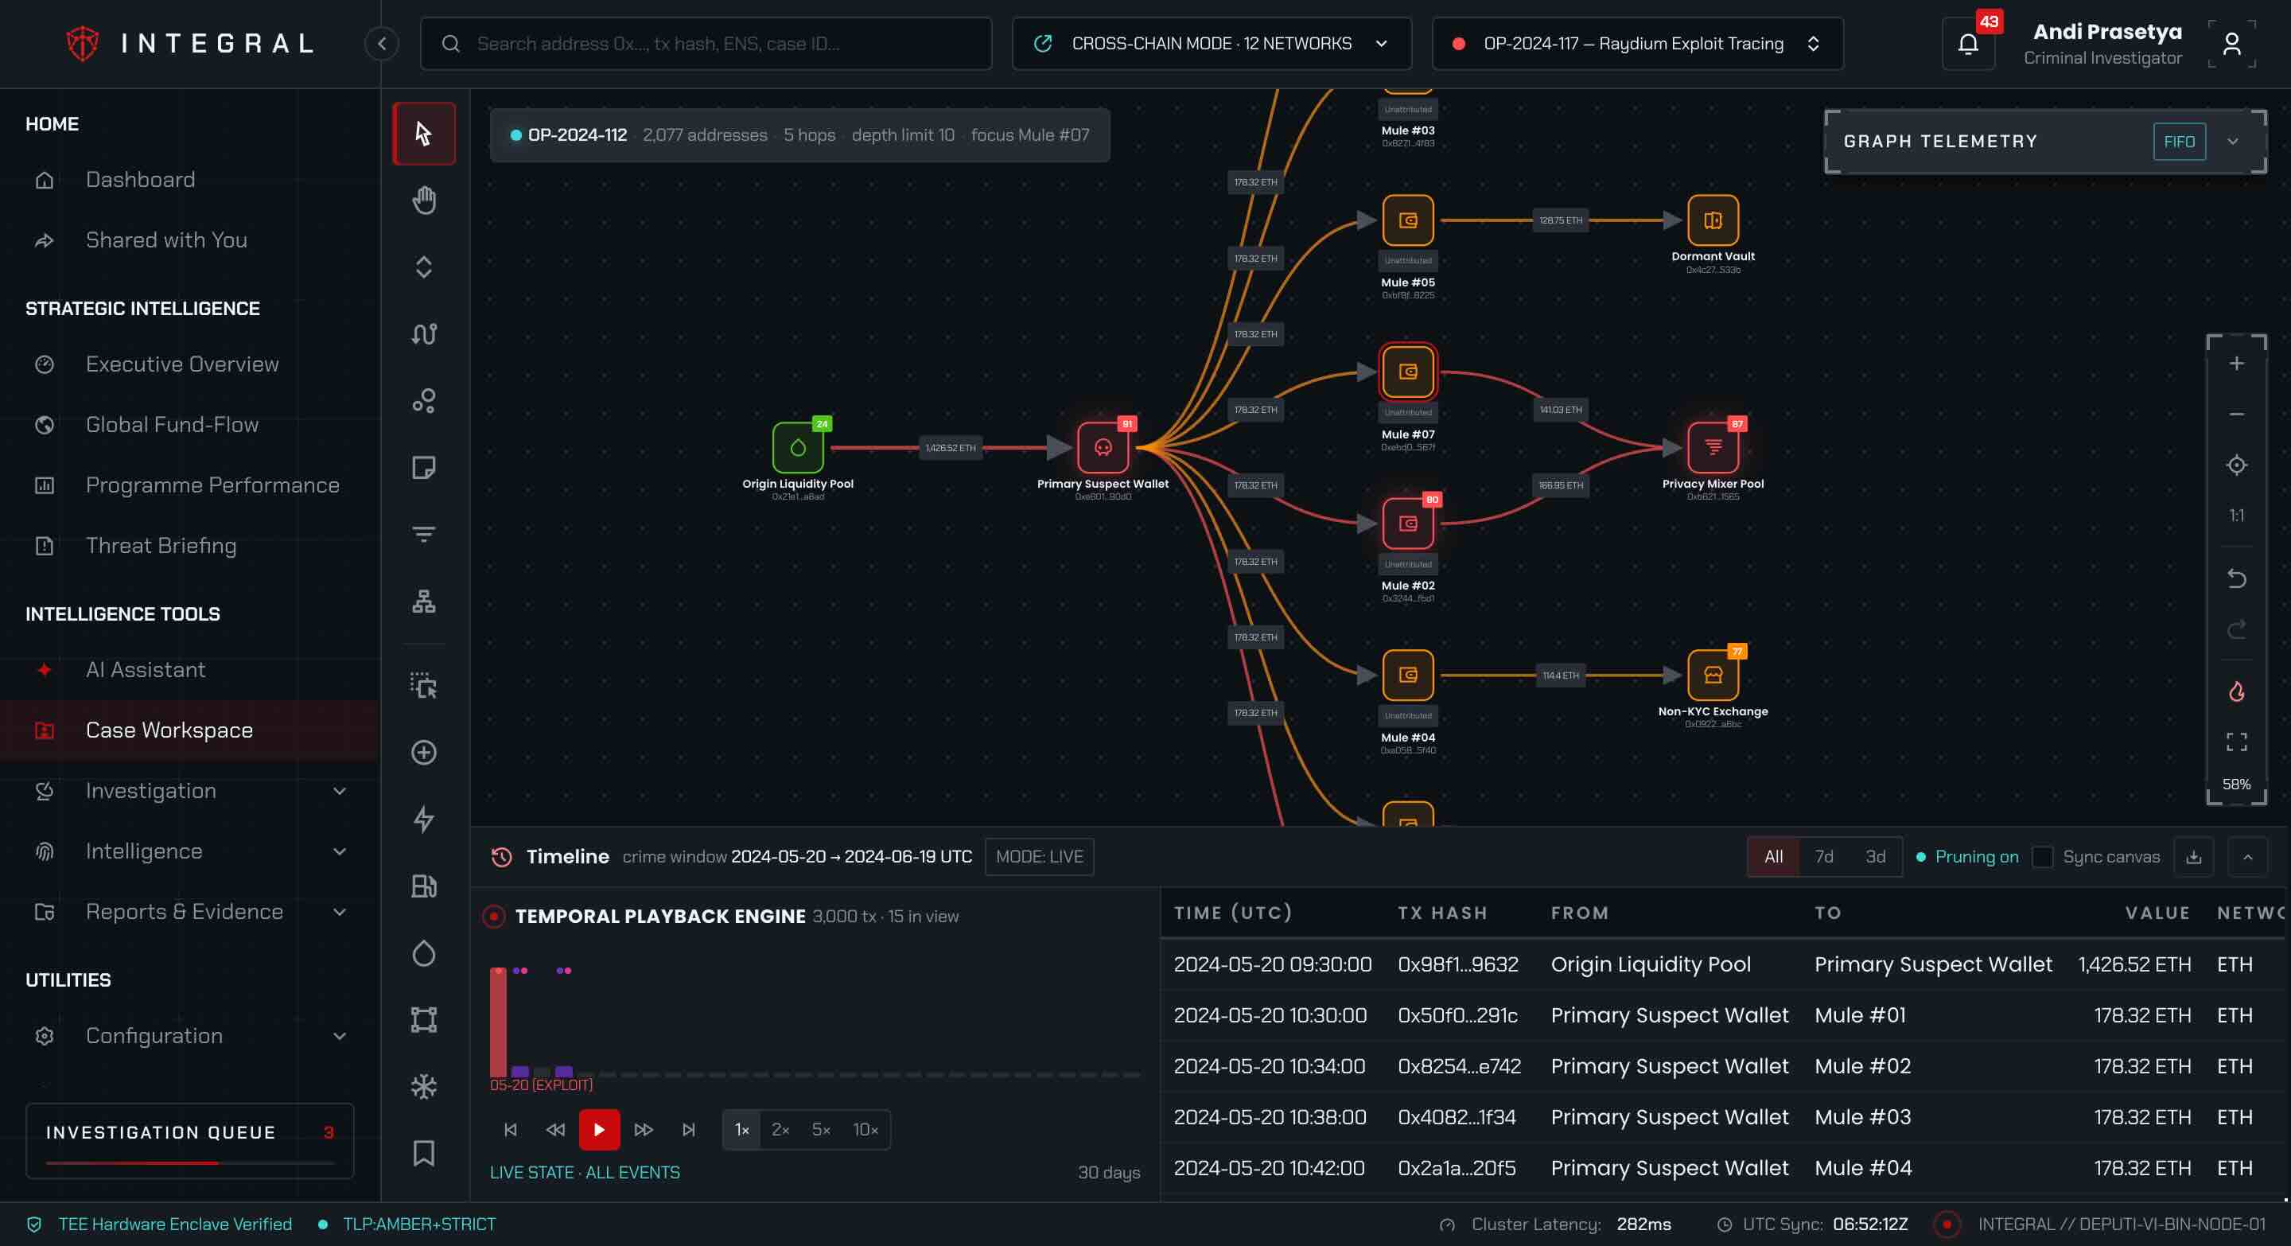Open the filter lines tool
The image size is (2291, 1246).
(x=423, y=534)
